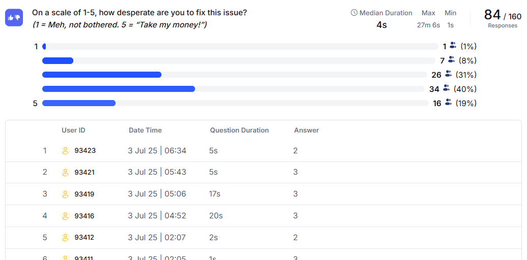
Task: Click the clock icon beside Median Duration
Action: 354,13
